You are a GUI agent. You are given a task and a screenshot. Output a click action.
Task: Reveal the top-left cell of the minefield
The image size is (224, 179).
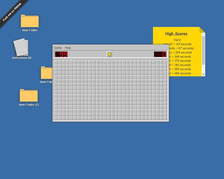click(x=56, y=62)
